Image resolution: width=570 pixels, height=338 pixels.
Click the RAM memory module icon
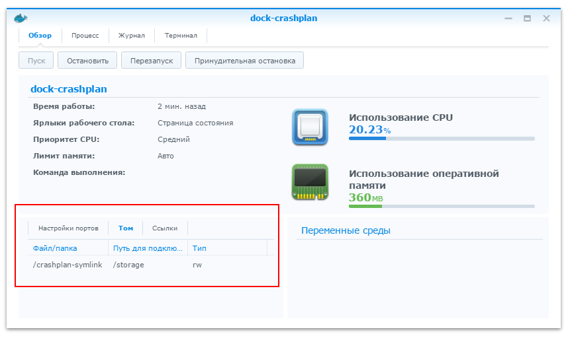tap(310, 182)
